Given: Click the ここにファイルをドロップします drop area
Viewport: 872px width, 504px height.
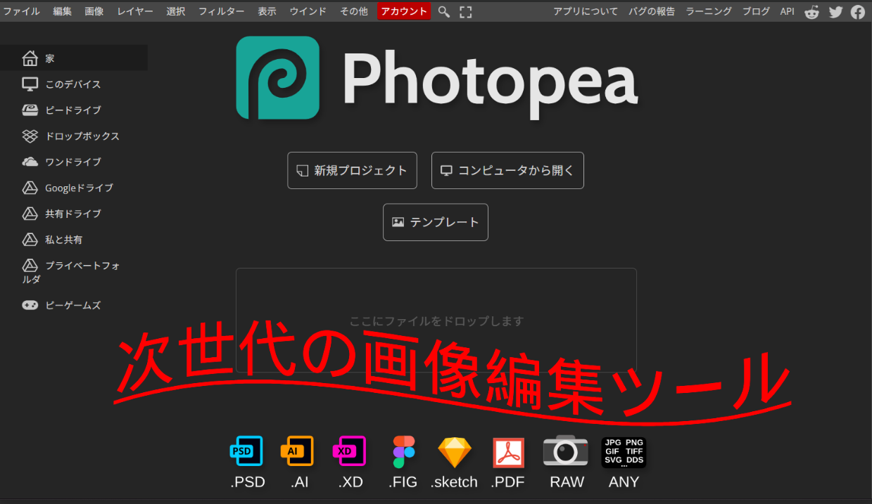Looking at the screenshot, I should click(x=436, y=321).
